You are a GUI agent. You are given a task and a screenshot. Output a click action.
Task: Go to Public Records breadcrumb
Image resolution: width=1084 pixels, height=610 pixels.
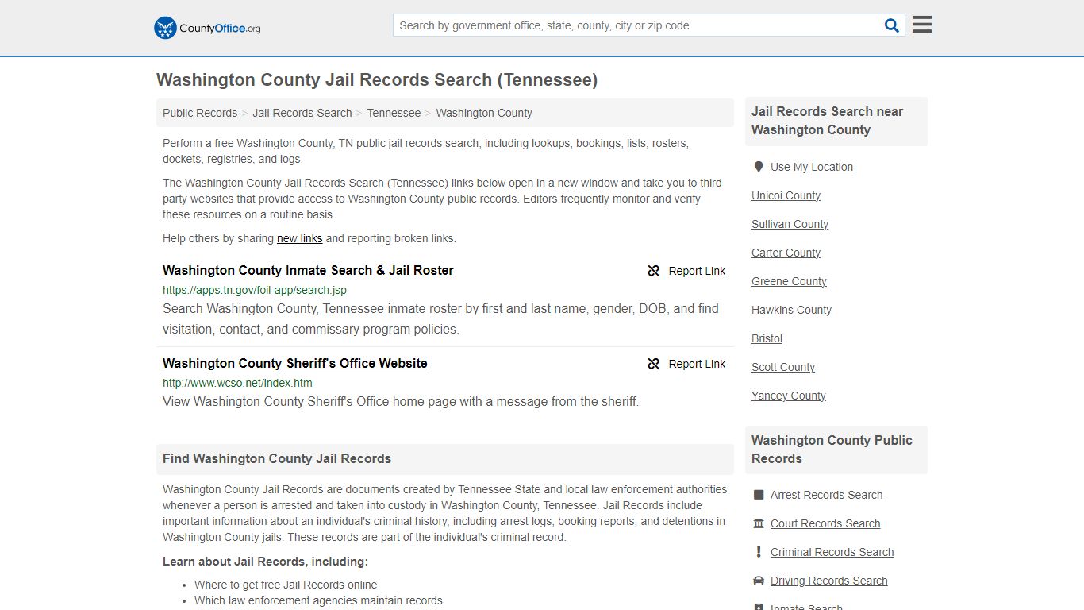[200, 113]
